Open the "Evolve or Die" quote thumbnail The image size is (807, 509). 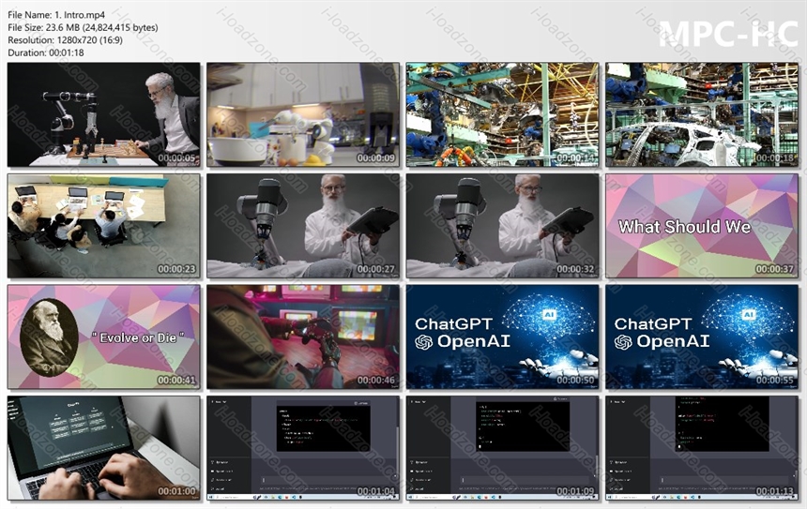coord(104,337)
